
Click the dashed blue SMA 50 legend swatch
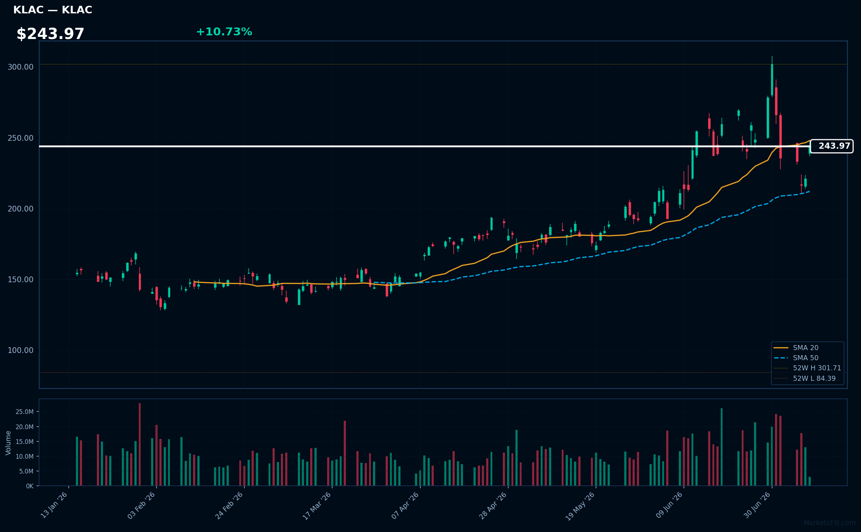click(x=781, y=358)
